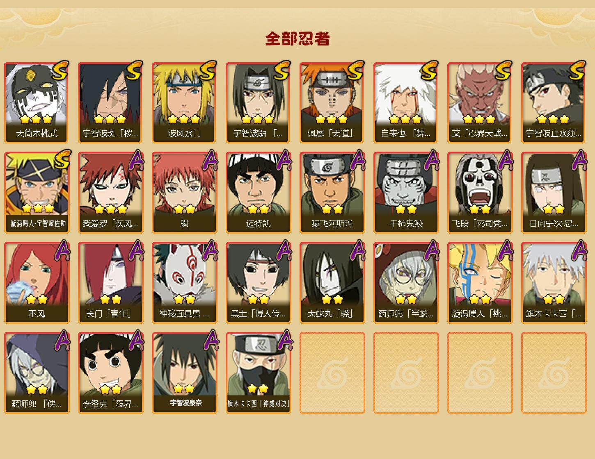Open the 迈特凯 ninja card
This screenshot has height=459, width=595.
point(259,193)
